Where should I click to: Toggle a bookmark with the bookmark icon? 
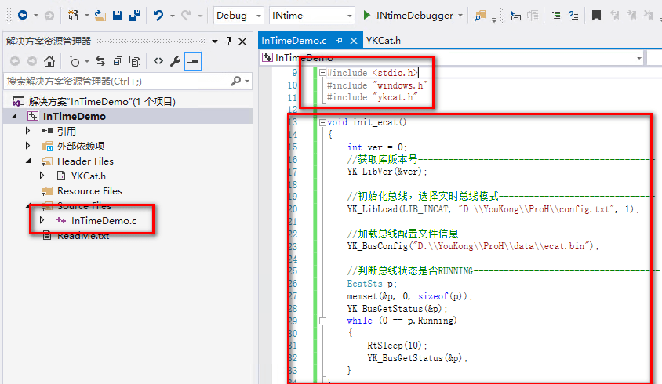(x=596, y=16)
